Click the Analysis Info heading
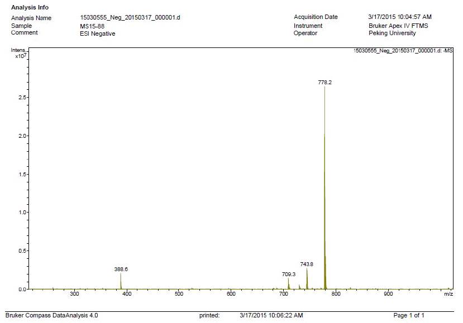This screenshot has width=463, height=323. click(x=30, y=7)
